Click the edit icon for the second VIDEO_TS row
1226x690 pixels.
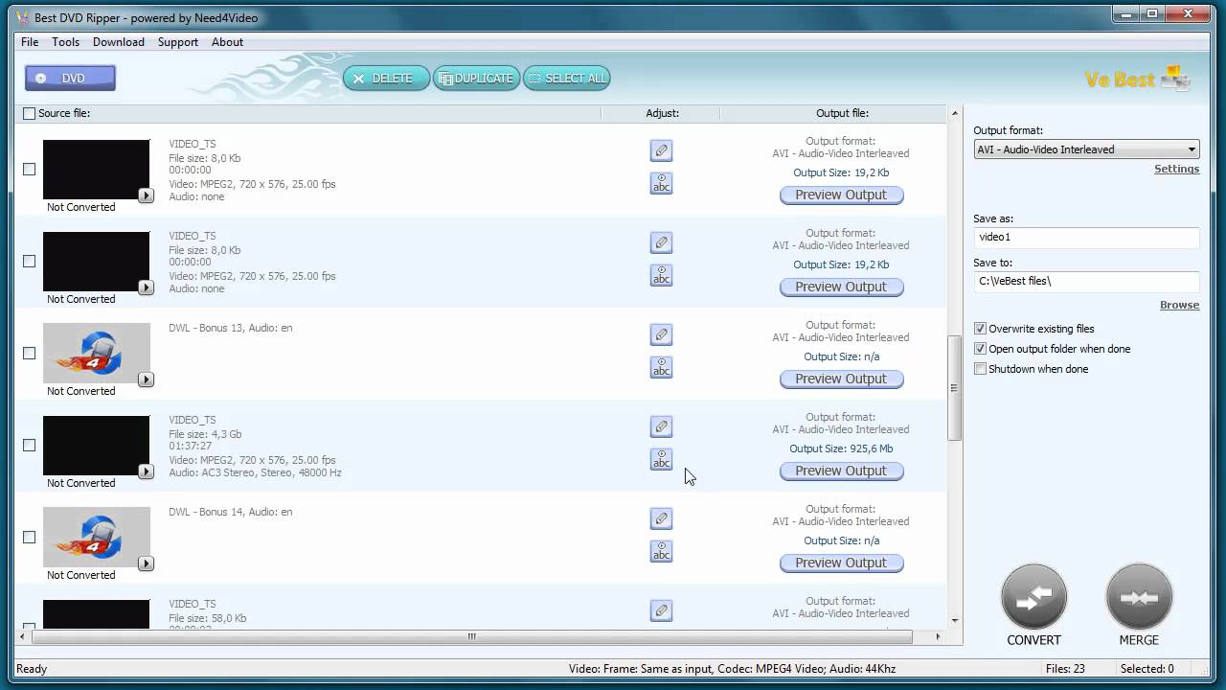click(661, 242)
